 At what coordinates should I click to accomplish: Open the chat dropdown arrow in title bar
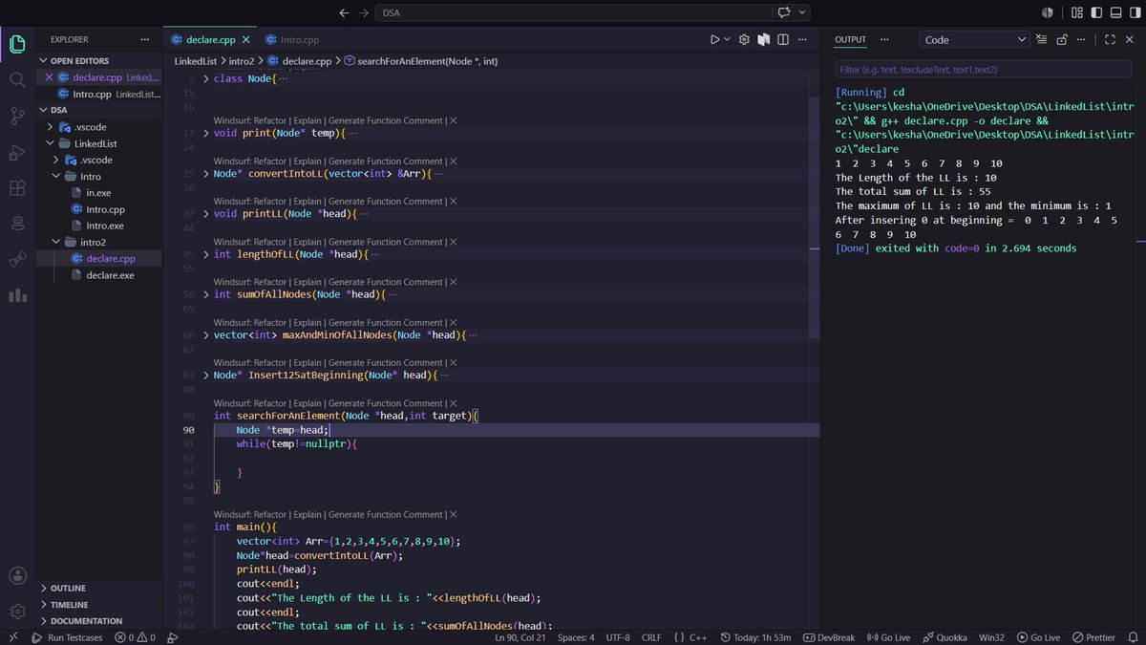click(802, 12)
